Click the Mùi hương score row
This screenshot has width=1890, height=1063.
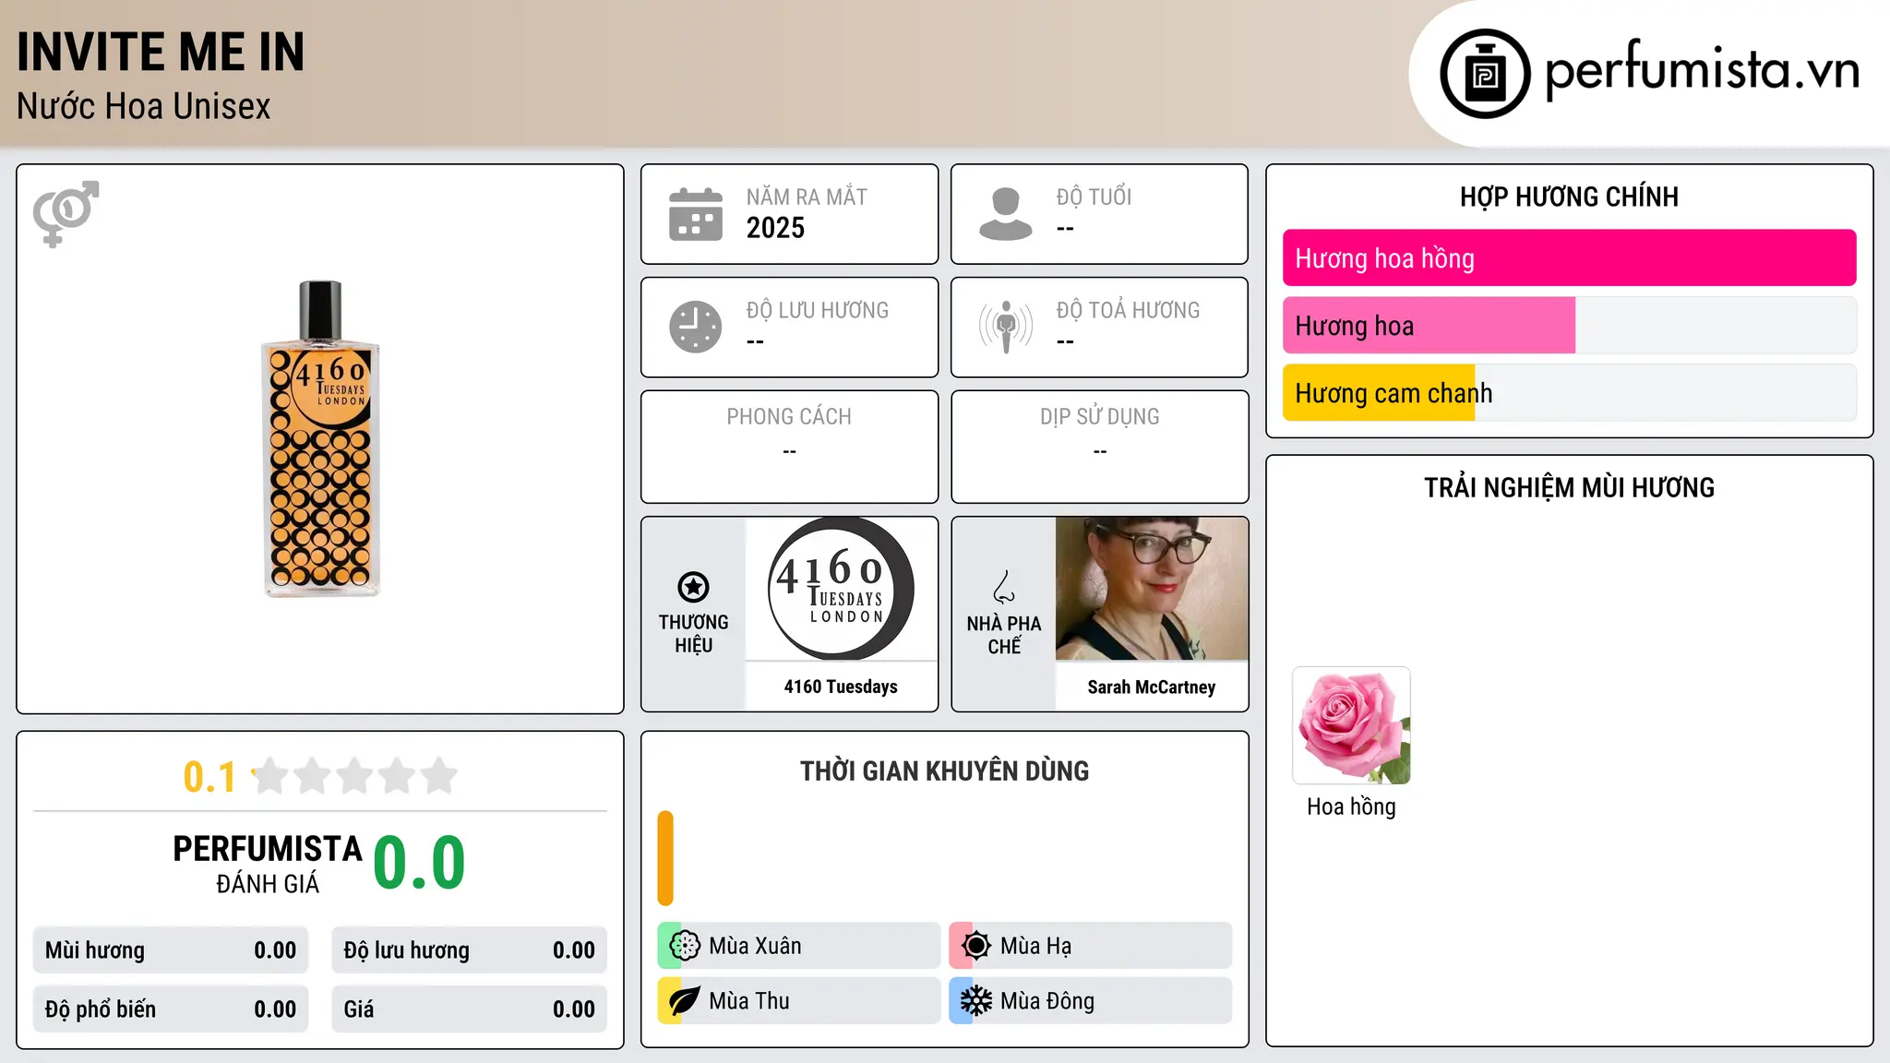[x=171, y=950]
